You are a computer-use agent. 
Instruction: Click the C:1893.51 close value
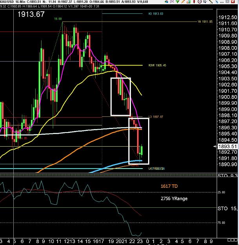pos(34,2)
